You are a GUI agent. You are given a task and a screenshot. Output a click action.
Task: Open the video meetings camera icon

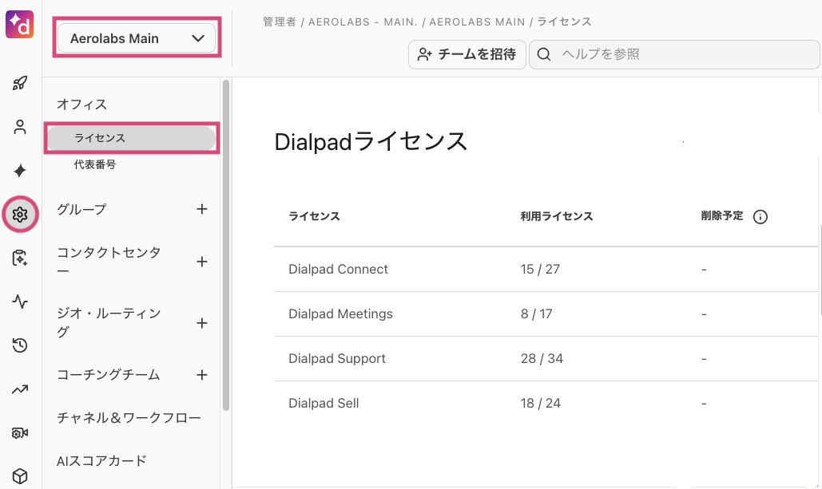[x=20, y=432]
